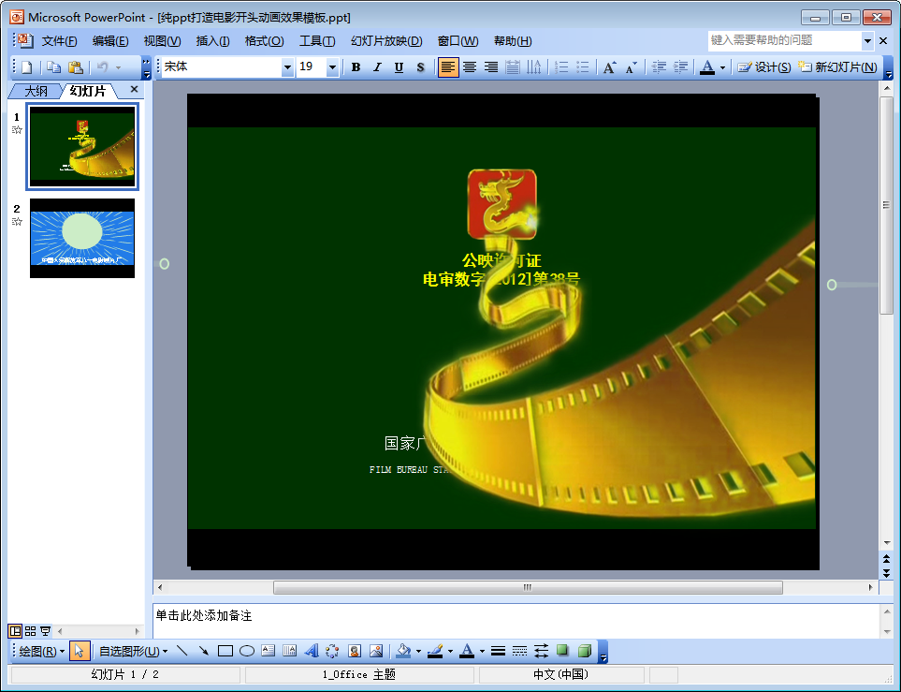Select the Arrow drawing tool
Image resolution: width=901 pixels, height=692 pixels.
[203, 651]
